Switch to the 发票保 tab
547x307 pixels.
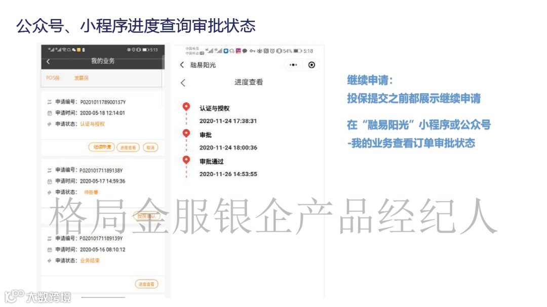click(x=81, y=78)
